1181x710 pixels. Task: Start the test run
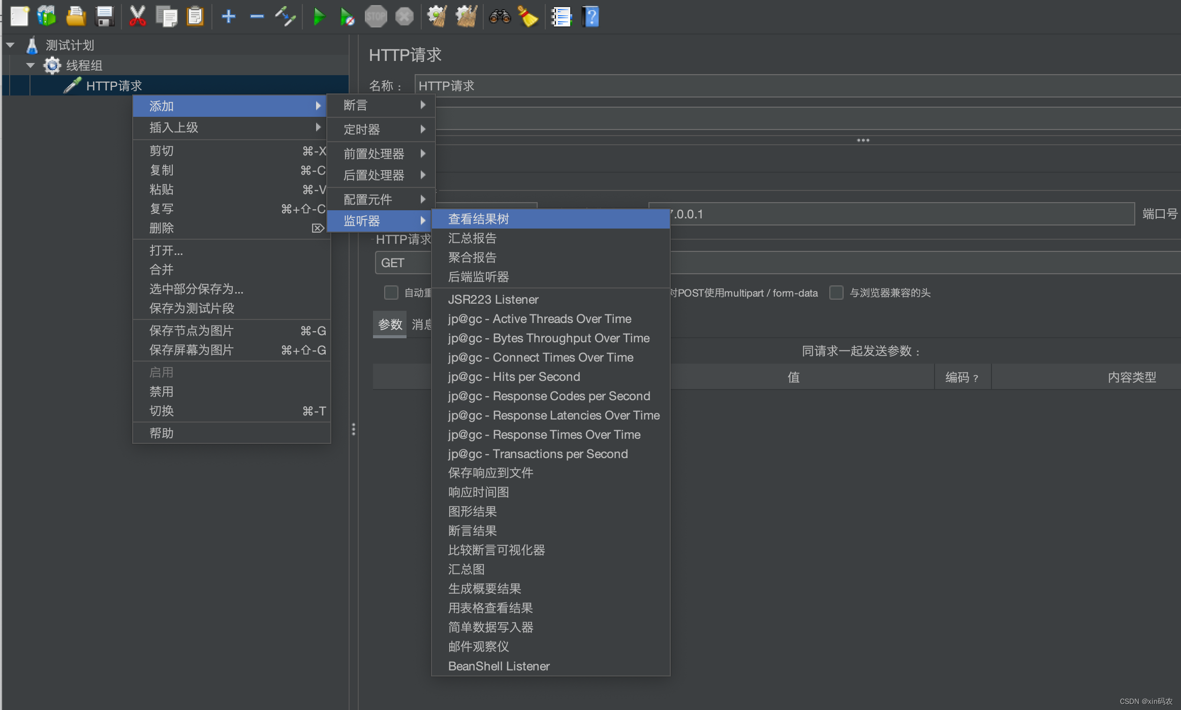[320, 16]
